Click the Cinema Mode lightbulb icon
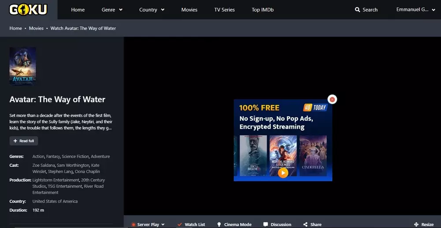441x228 pixels. pos(219,224)
